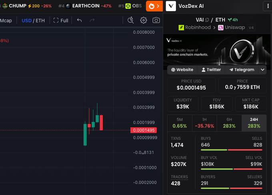Click the PRICE USD $0.0001495 box
The width and height of the screenshot is (272, 195).
(191, 85)
